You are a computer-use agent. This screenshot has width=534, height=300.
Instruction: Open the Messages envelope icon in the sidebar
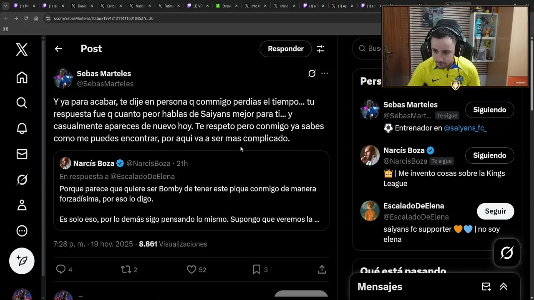point(22,154)
